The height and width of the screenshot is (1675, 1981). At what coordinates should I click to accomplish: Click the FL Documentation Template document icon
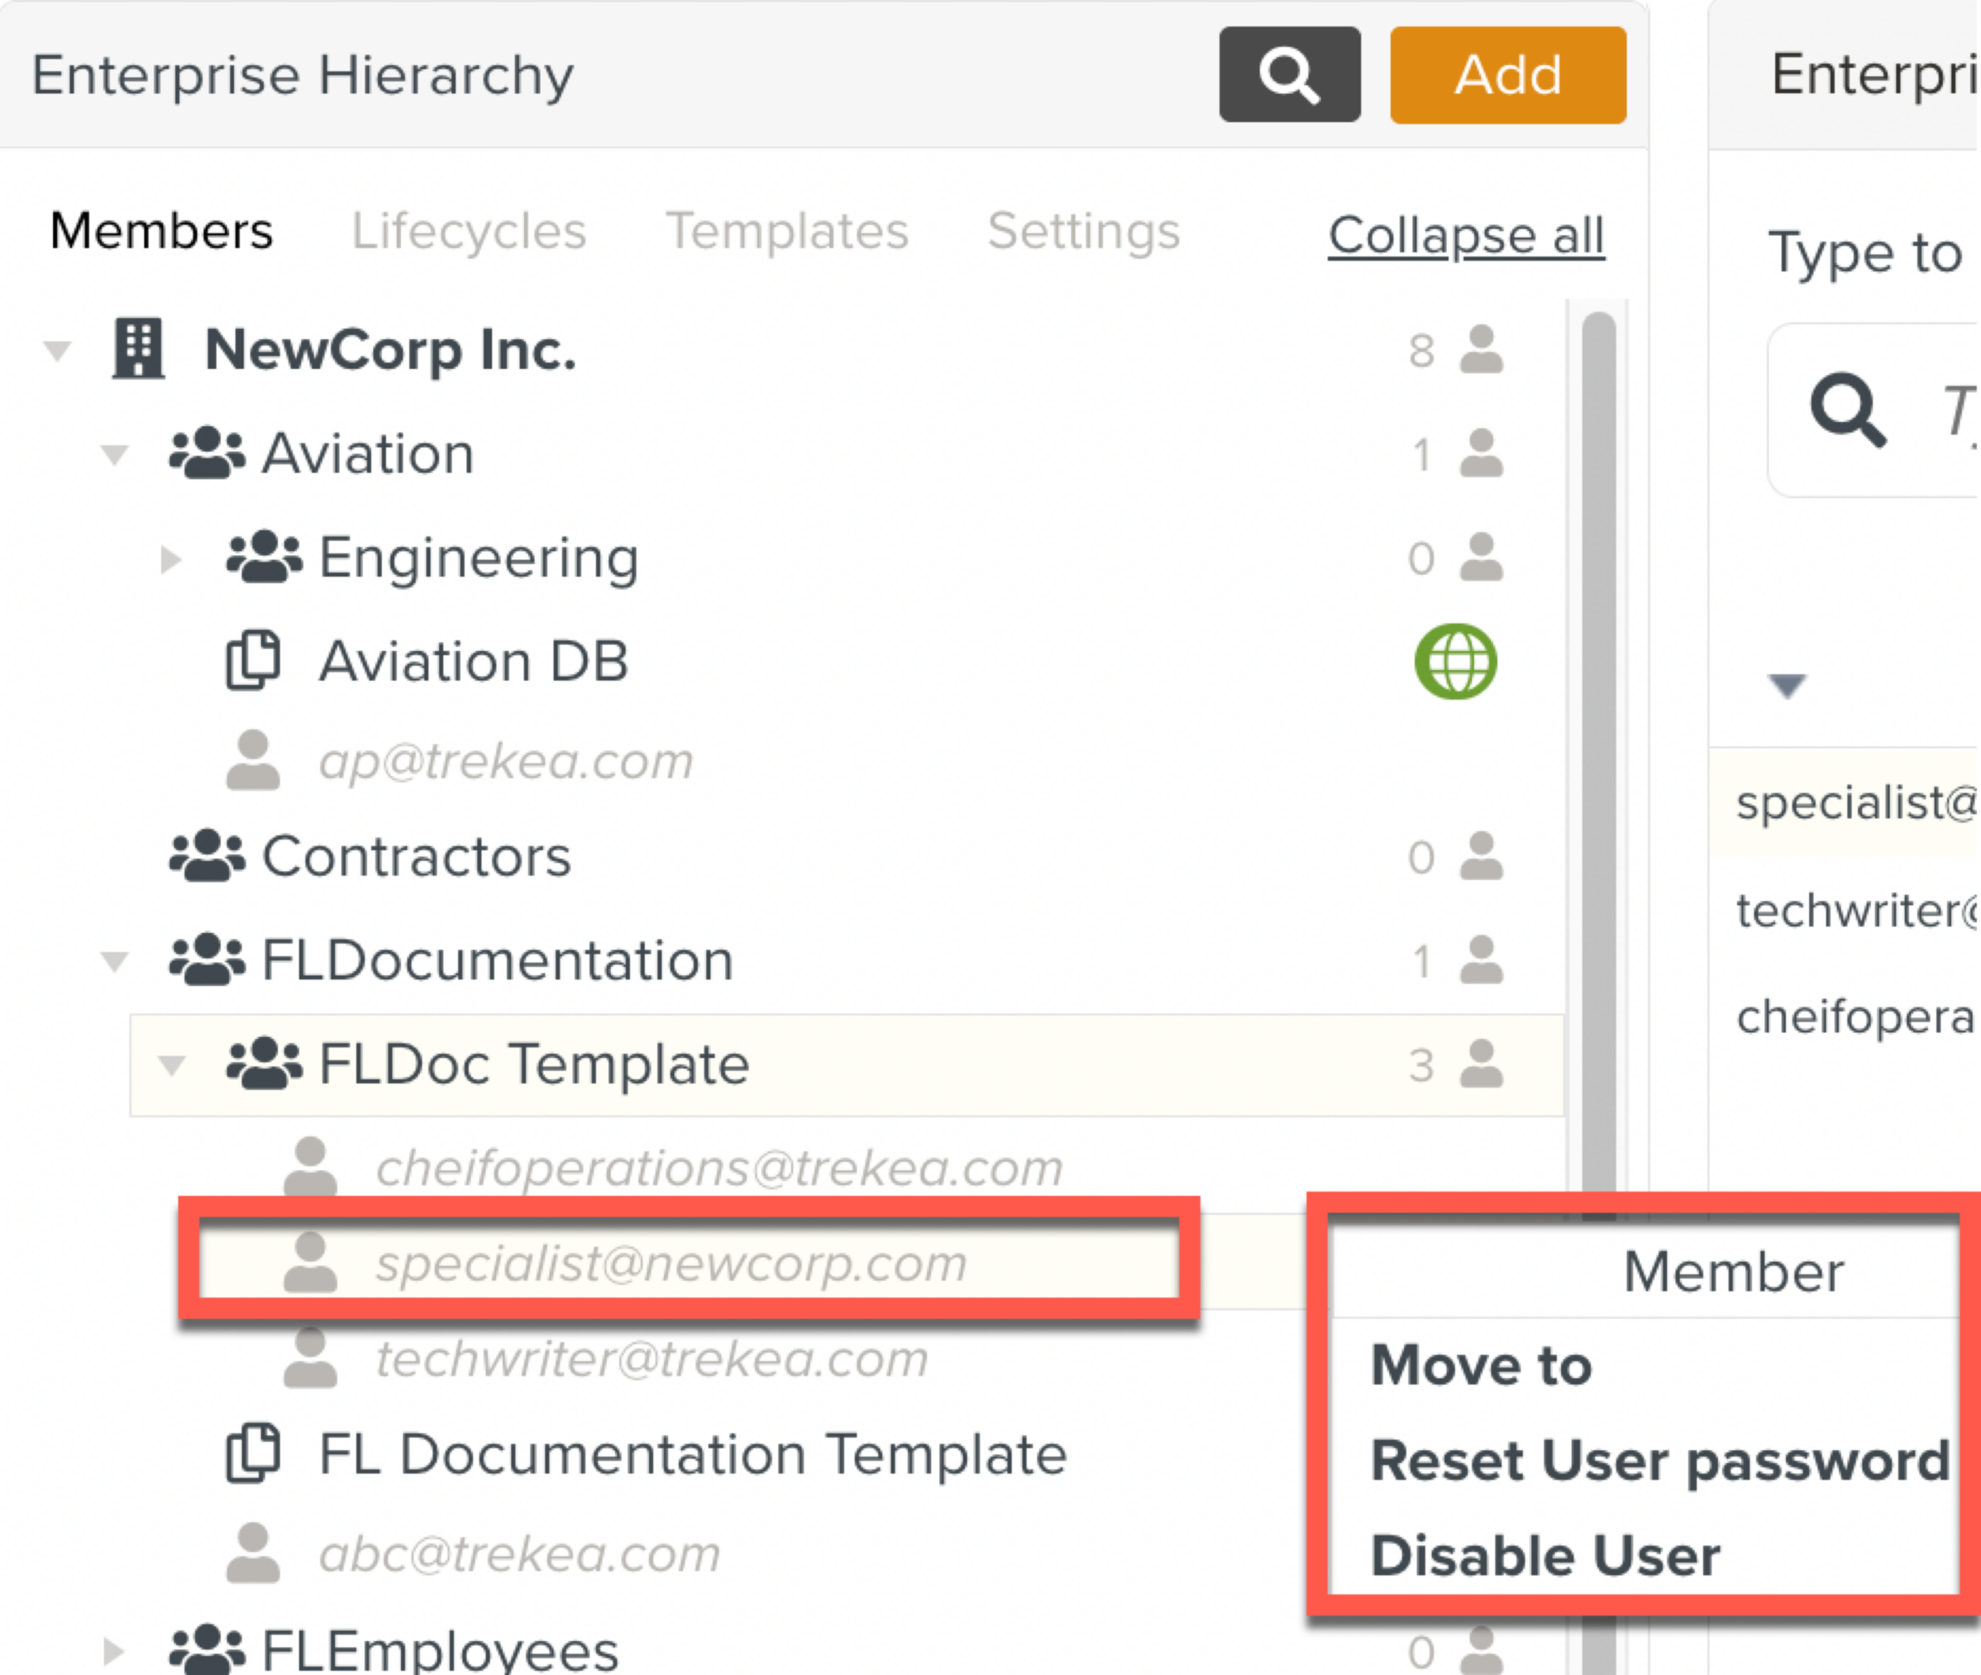[253, 1454]
